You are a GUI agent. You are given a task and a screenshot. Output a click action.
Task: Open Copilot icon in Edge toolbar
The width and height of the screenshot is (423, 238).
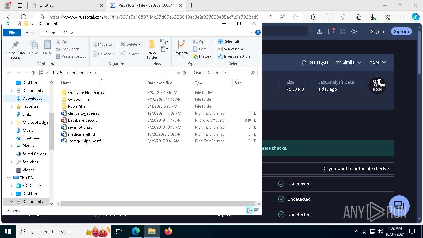pyautogui.click(x=415, y=17)
